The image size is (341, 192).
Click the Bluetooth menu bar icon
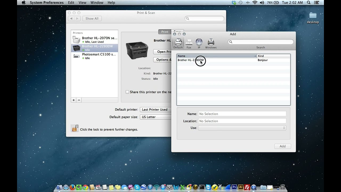(248, 3)
